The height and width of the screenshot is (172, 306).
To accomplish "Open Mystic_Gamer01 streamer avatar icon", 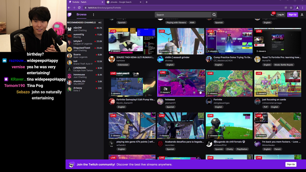I will (x=111, y=101).
